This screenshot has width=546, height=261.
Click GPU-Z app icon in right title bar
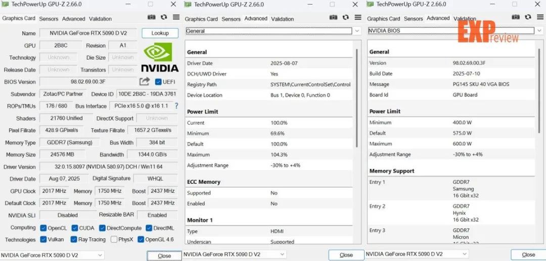tap(370, 4)
